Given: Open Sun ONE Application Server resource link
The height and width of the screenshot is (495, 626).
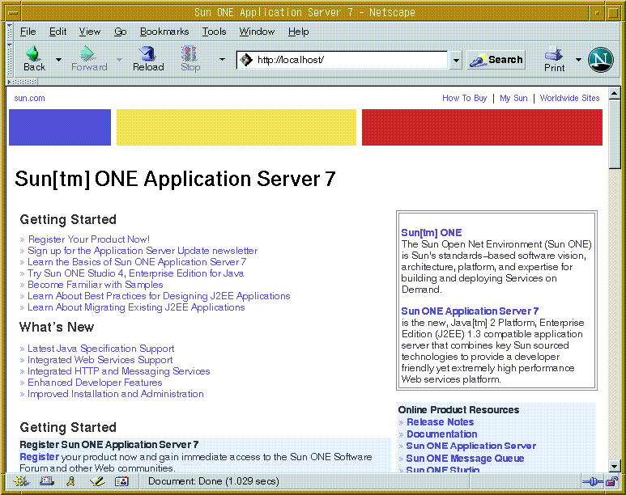Looking at the screenshot, I should coord(471,446).
